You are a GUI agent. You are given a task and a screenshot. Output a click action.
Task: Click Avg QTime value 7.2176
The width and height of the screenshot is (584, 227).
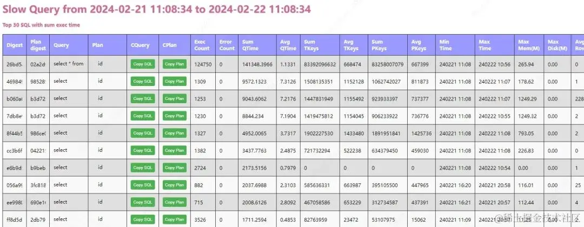click(x=288, y=99)
